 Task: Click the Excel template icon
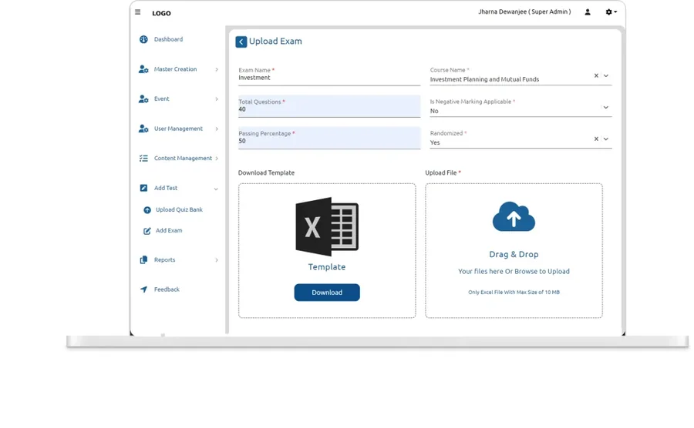pos(327,226)
